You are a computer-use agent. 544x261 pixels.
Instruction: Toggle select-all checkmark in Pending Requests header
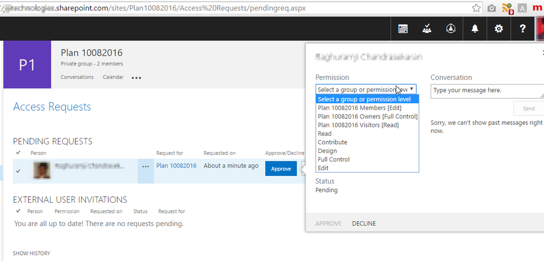19,153
